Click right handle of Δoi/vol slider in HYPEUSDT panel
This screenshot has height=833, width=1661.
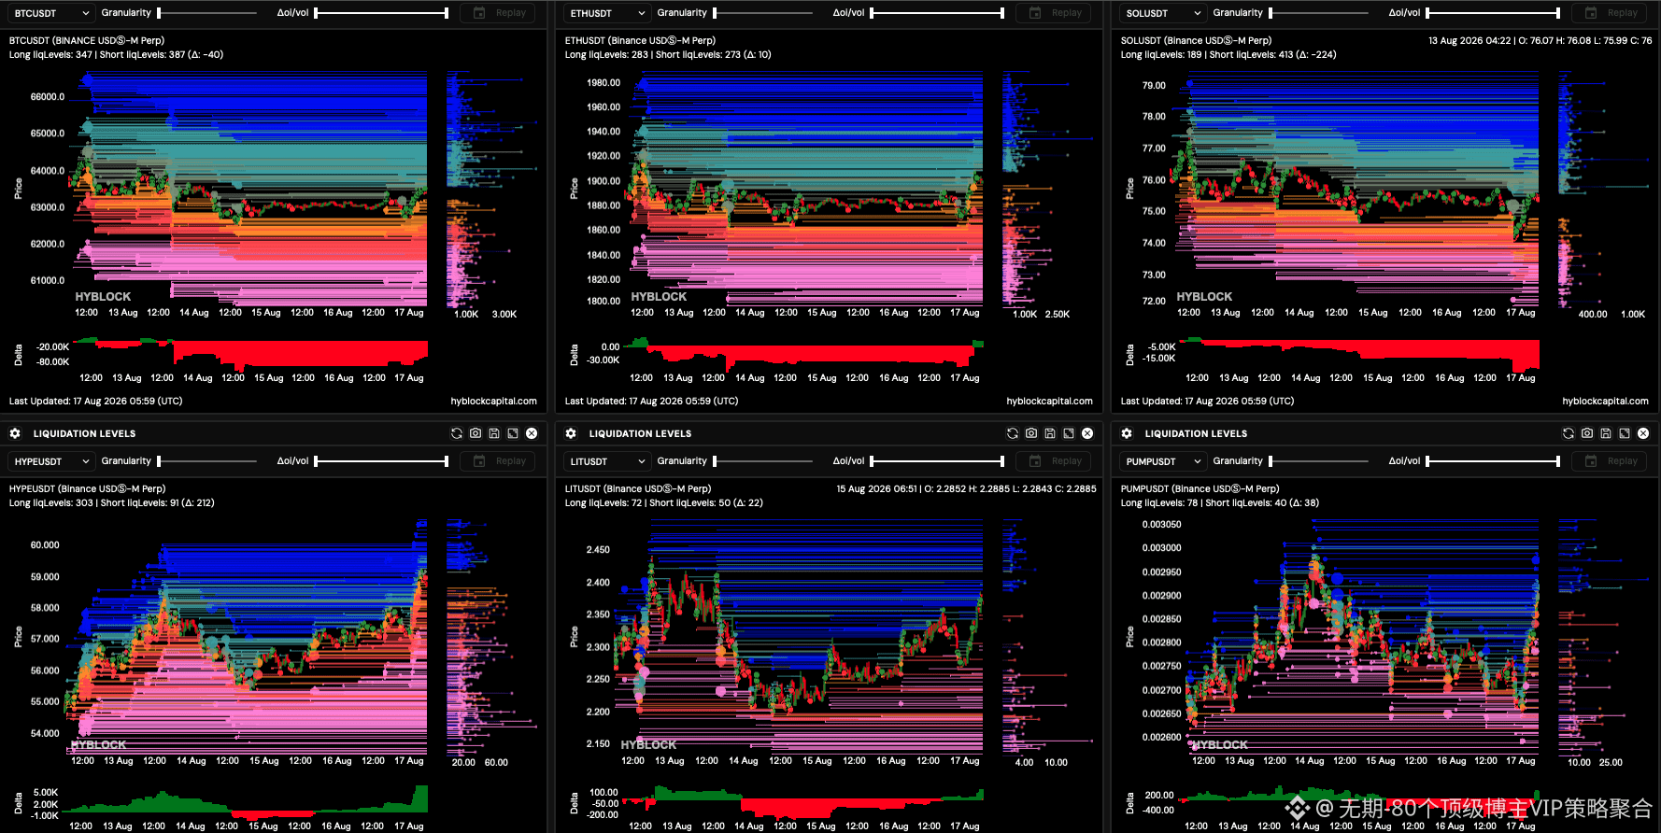click(x=447, y=461)
